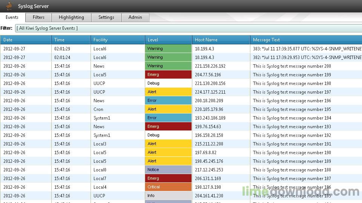Click host name 221.130.200.156
The height and width of the screenshot is (203, 362).
click(210, 83)
